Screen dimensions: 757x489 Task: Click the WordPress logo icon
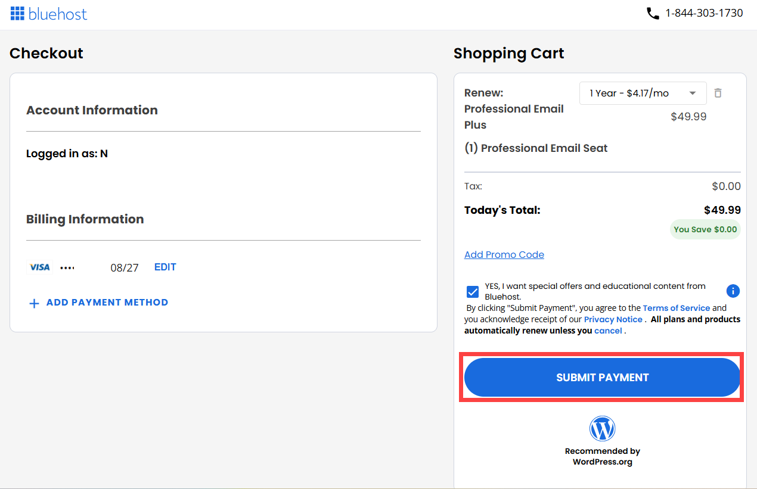(603, 429)
